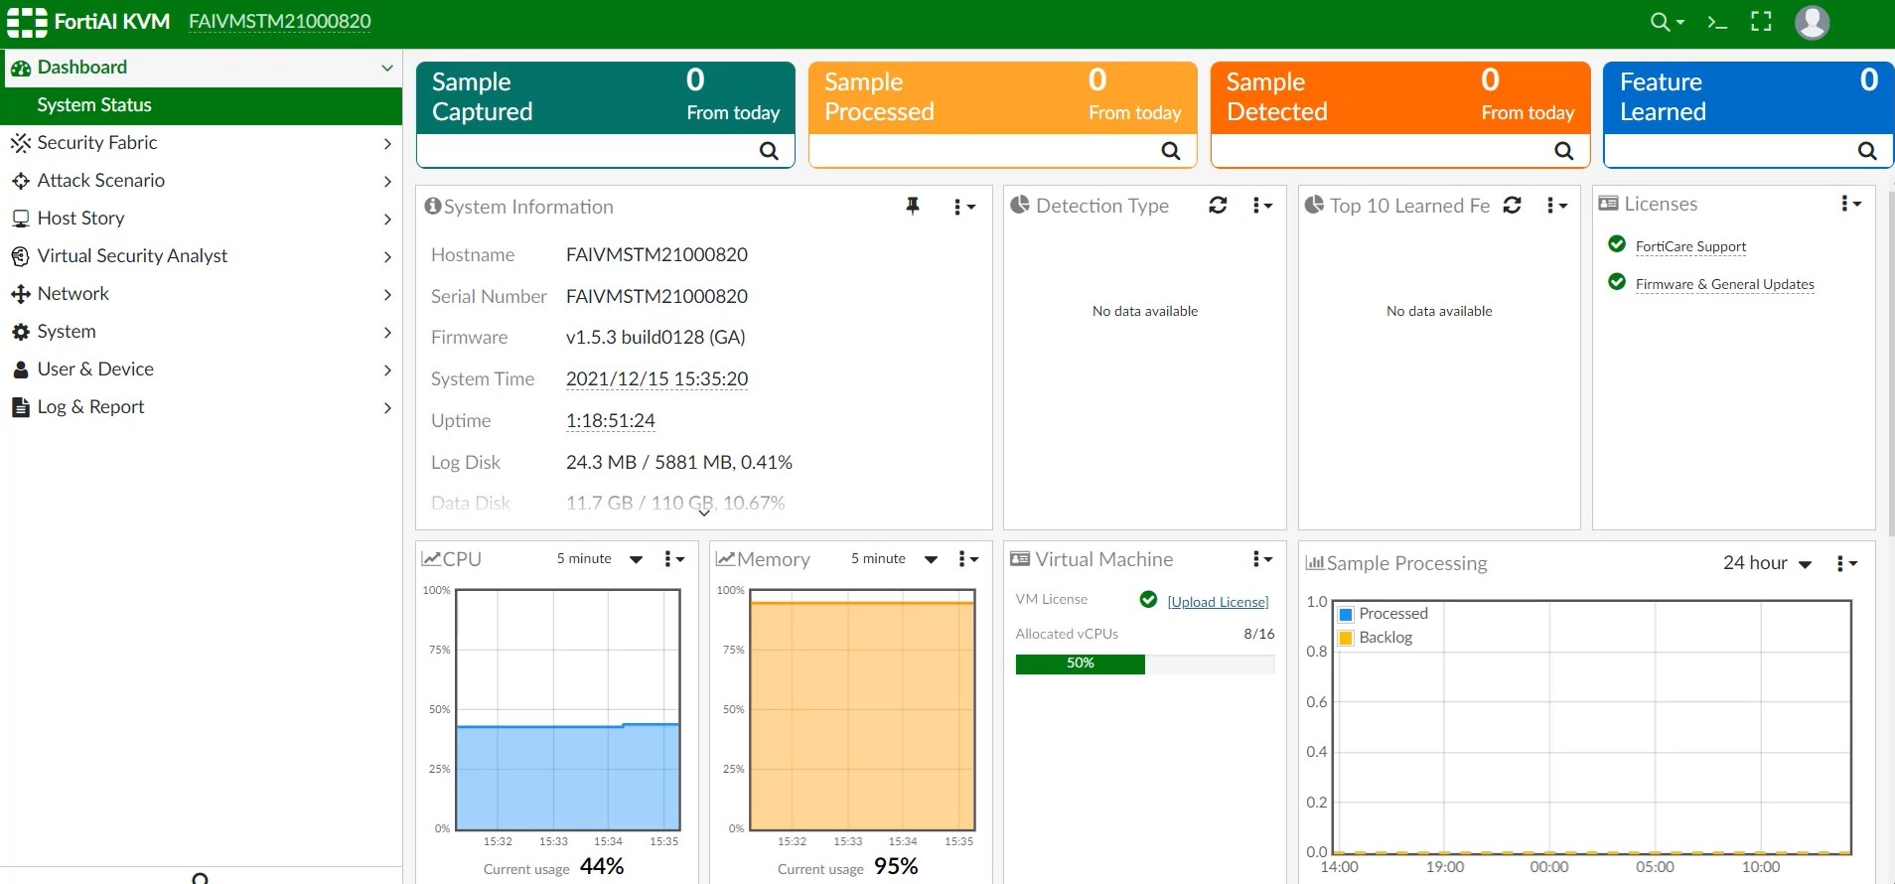Open Licenses widget options menu
1895x884 pixels.
coord(1850,204)
